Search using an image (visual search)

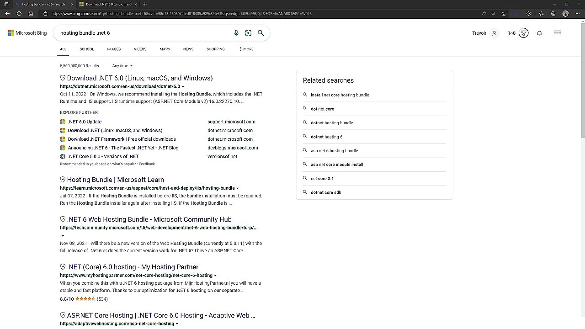tap(248, 33)
